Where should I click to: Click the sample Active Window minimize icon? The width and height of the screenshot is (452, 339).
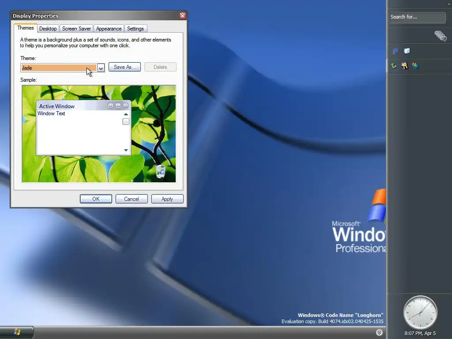click(x=110, y=106)
